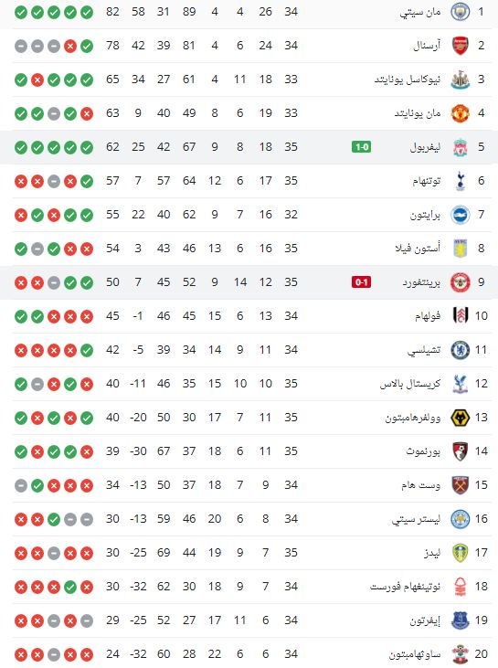Click the ساوثهامبتون team name
The height and width of the screenshot is (668, 498).
coord(415,654)
